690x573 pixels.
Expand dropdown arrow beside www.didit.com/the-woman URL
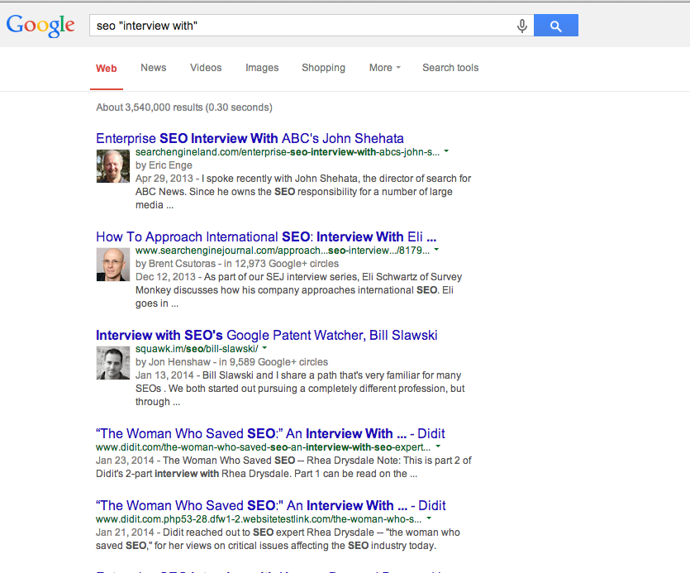coord(438,446)
